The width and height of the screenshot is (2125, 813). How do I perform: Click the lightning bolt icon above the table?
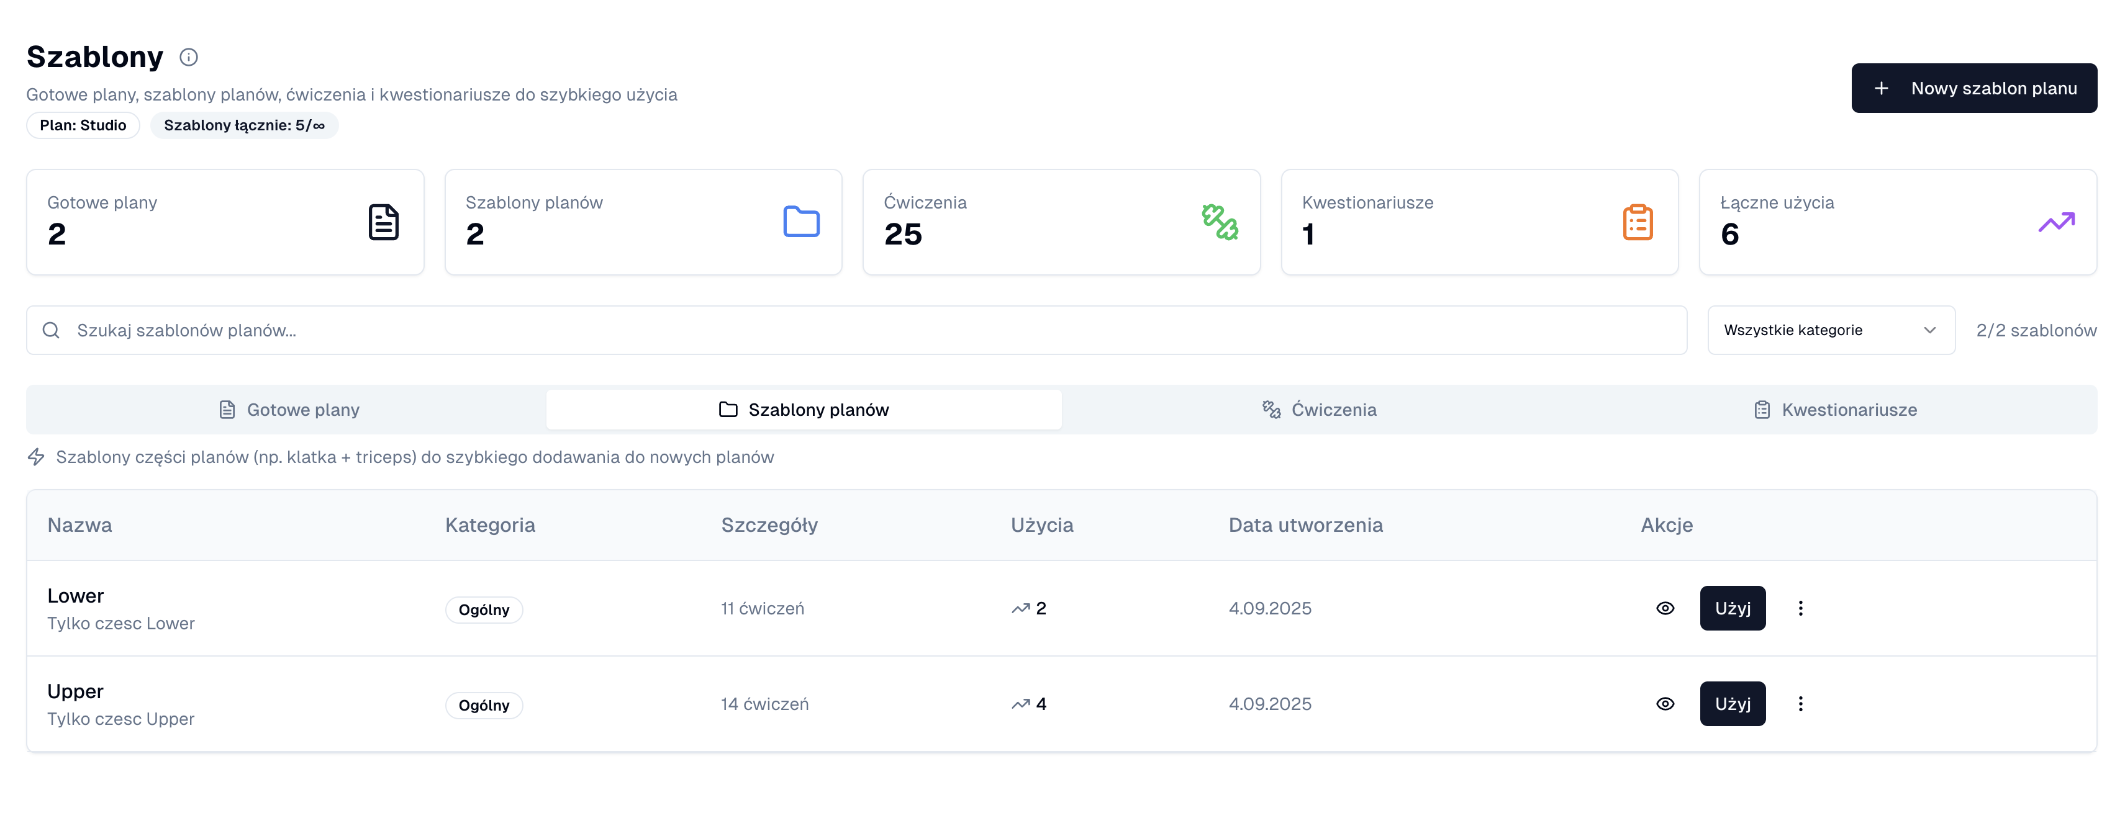tap(36, 456)
